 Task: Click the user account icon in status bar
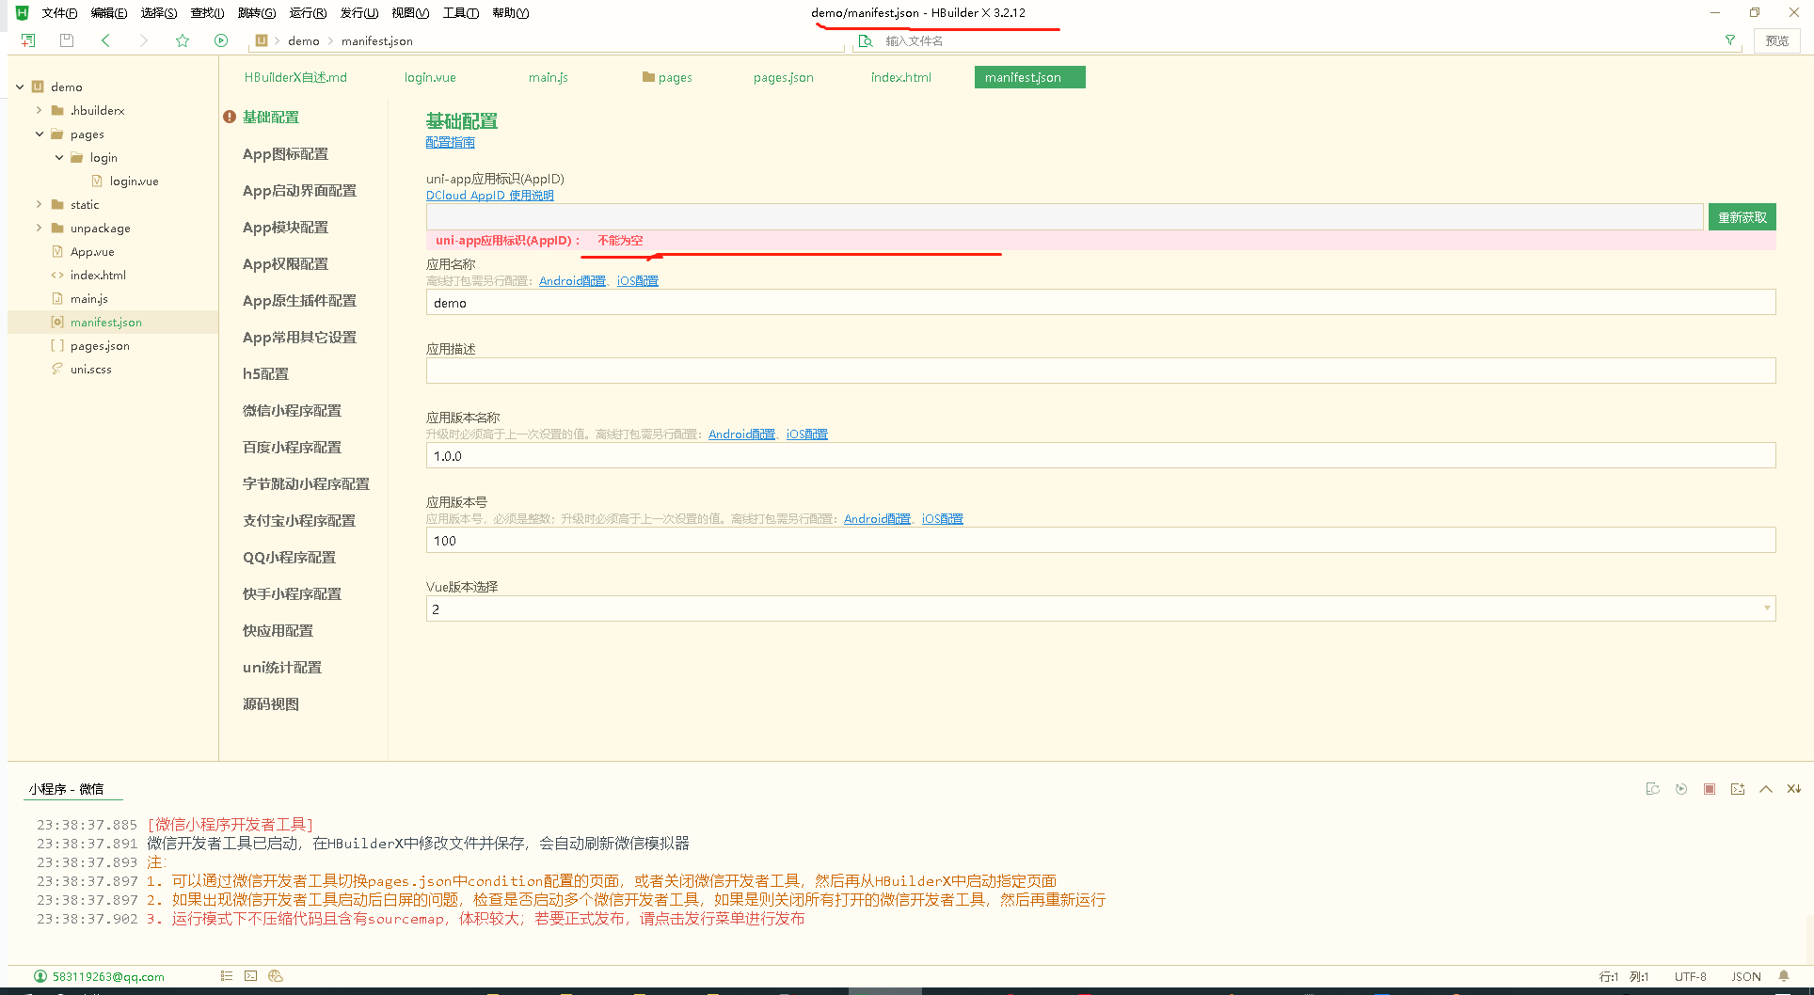pyautogui.click(x=40, y=976)
